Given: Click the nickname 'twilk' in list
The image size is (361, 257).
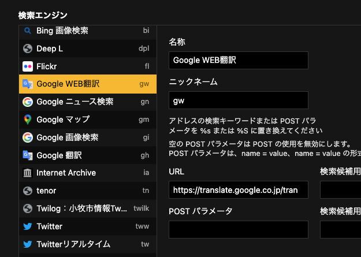Looking at the screenshot, I should pos(142,208).
